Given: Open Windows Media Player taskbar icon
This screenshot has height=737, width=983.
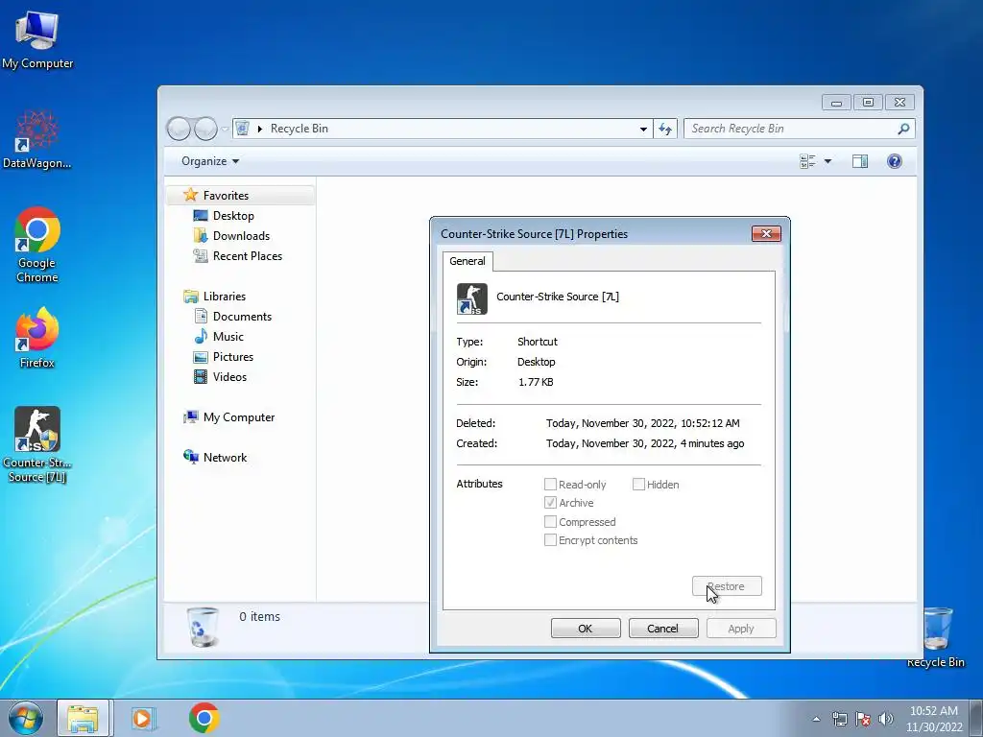Looking at the screenshot, I should [143, 718].
